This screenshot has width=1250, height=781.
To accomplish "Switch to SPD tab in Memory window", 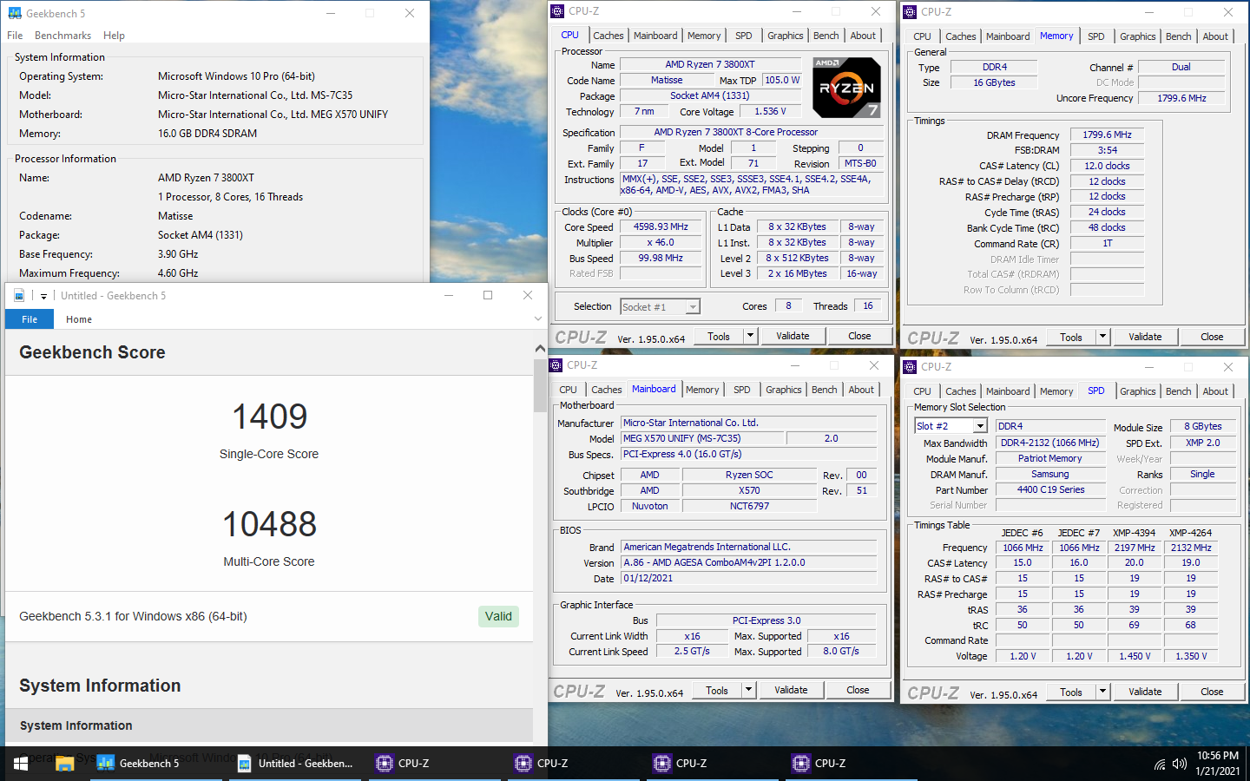I will tap(1096, 36).
